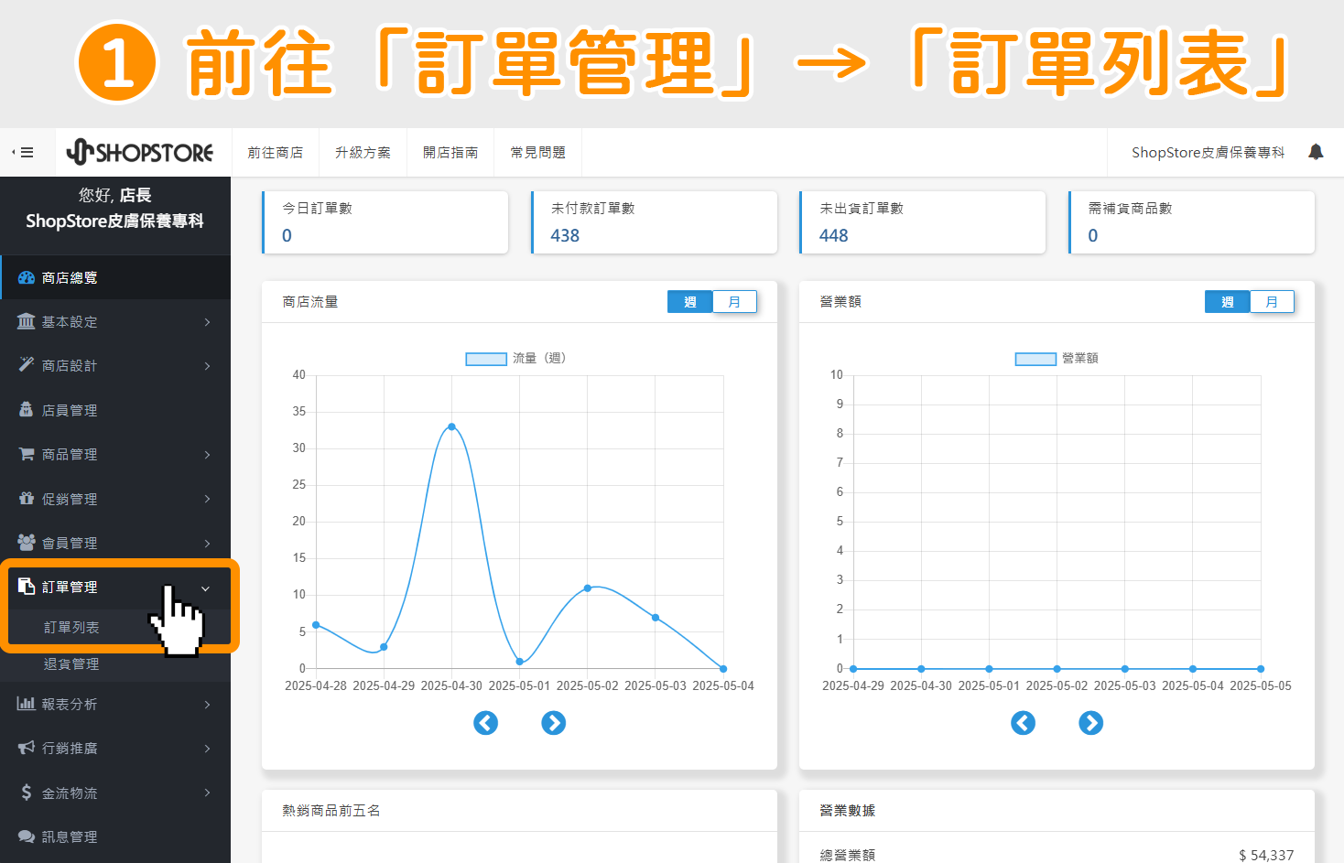The width and height of the screenshot is (1344, 863).
Task: Click the 訂單管理 document icon
Action: (x=27, y=586)
